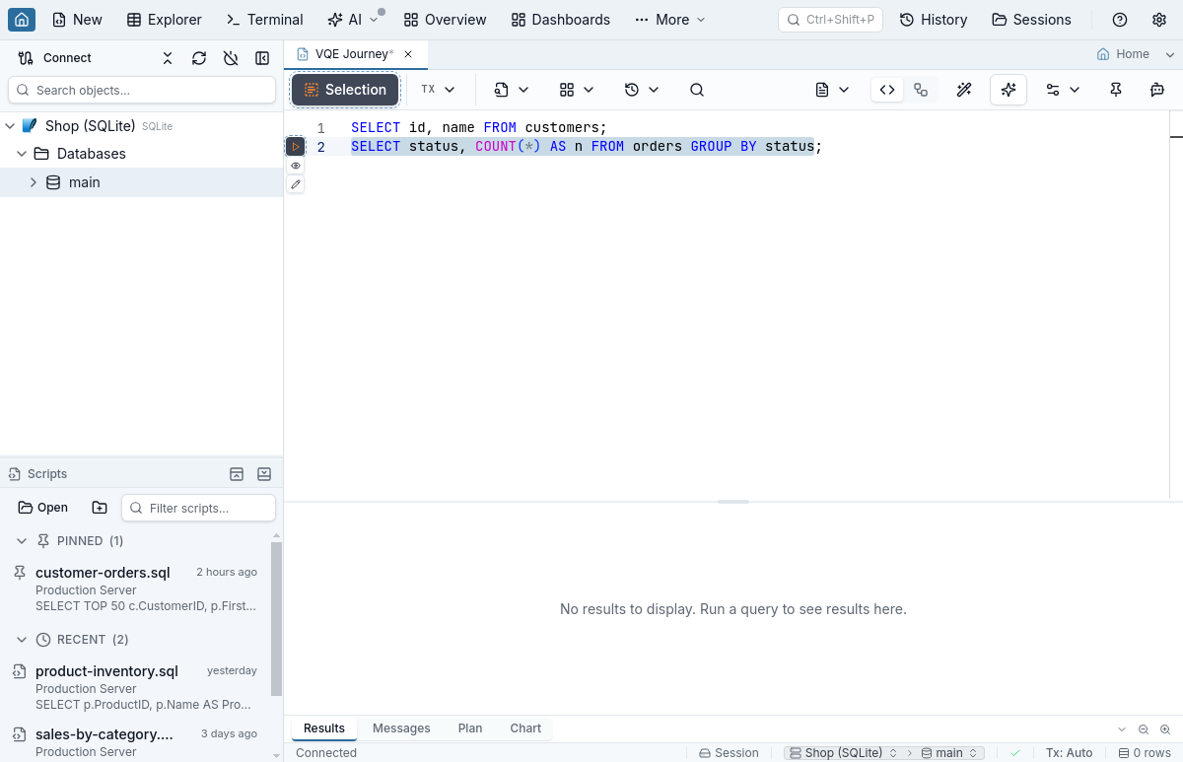Focus the Filter scripts field
The width and height of the screenshot is (1183, 762).
pyautogui.click(x=198, y=508)
